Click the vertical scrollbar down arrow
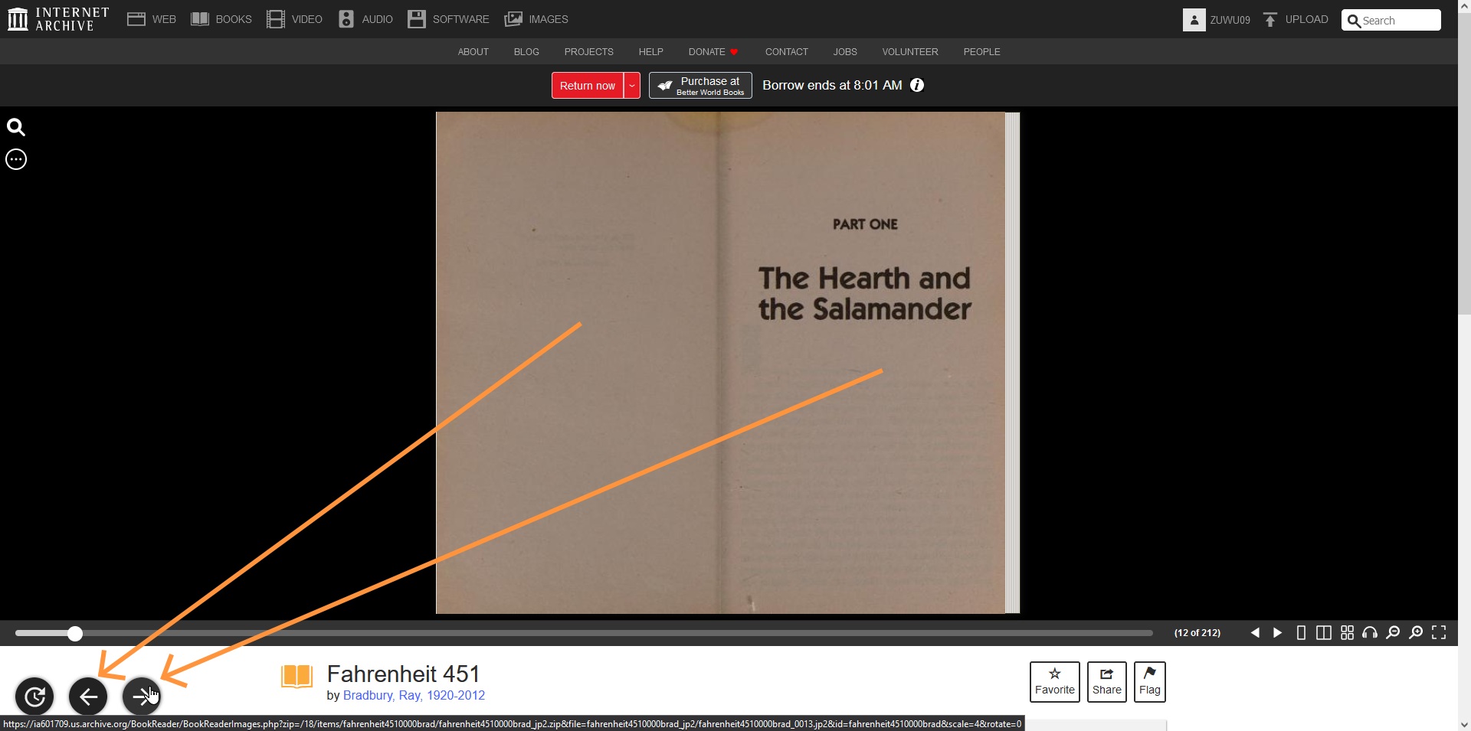 tap(1464, 724)
